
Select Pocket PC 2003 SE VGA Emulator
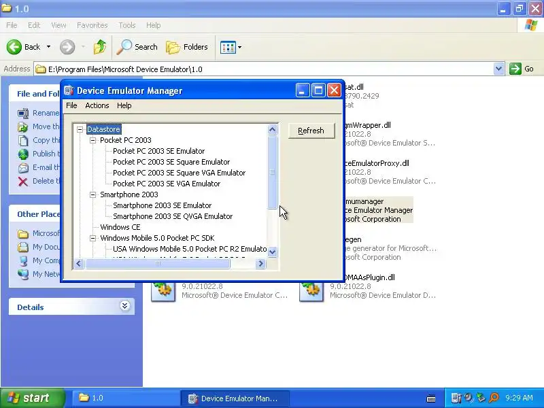coord(167,184)
